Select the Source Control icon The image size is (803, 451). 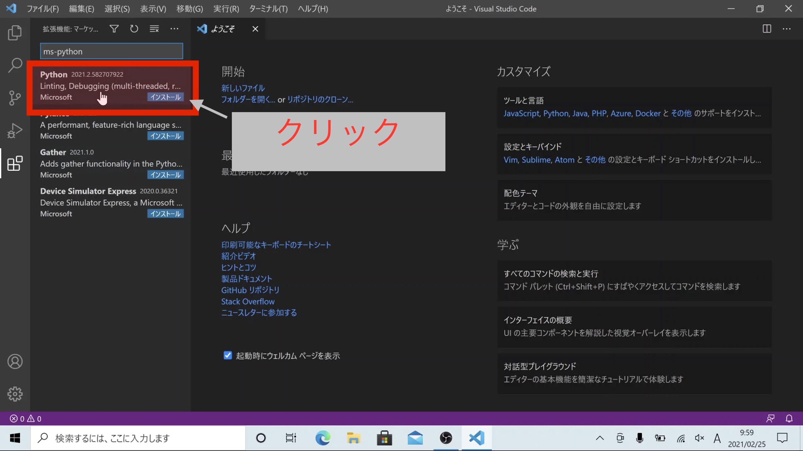click(15, 97)
